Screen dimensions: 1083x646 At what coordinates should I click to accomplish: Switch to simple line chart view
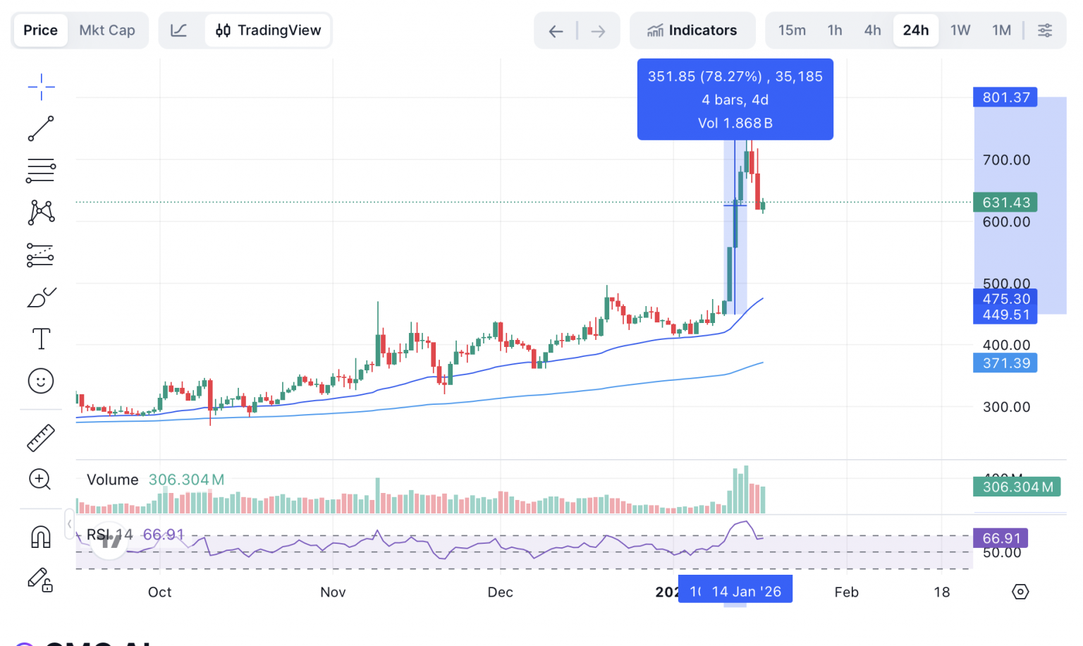point(179,30)
